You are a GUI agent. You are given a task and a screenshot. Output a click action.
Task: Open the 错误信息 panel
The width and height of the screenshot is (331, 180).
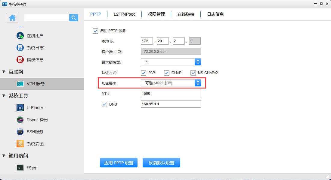32,59
